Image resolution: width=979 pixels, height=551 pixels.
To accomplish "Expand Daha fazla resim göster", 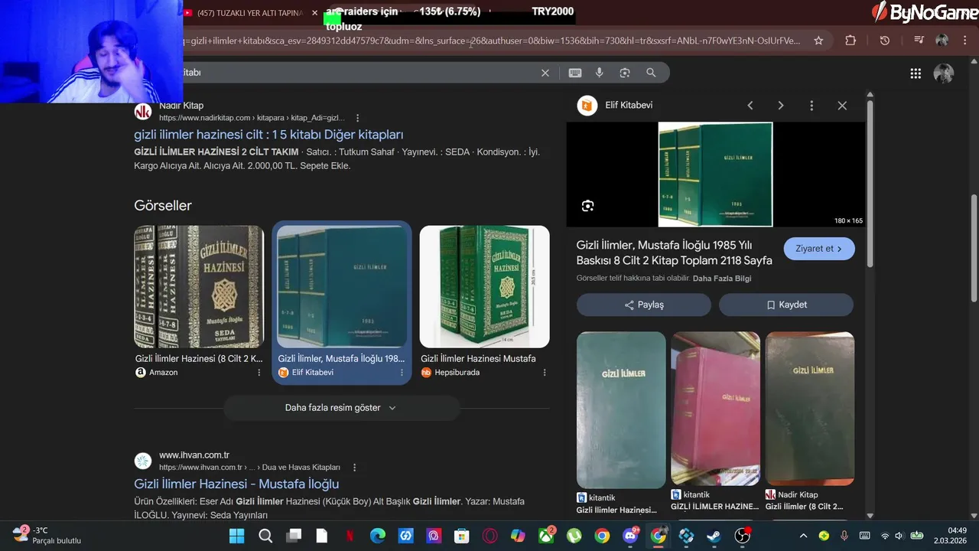I will (341, 408).
